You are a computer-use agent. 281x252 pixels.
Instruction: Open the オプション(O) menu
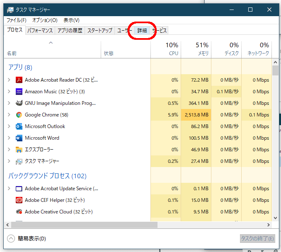coord(45,20)
